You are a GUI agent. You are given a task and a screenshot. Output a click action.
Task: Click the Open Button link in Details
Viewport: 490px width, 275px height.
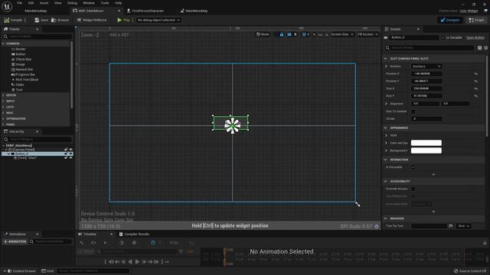(475, 37)
